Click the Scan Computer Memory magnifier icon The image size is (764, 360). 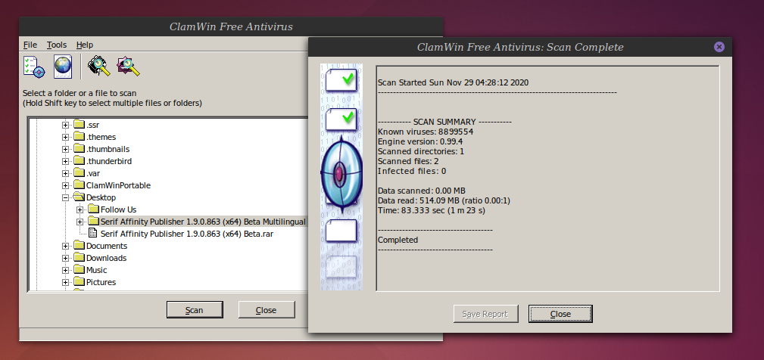(x=99, y=66)
